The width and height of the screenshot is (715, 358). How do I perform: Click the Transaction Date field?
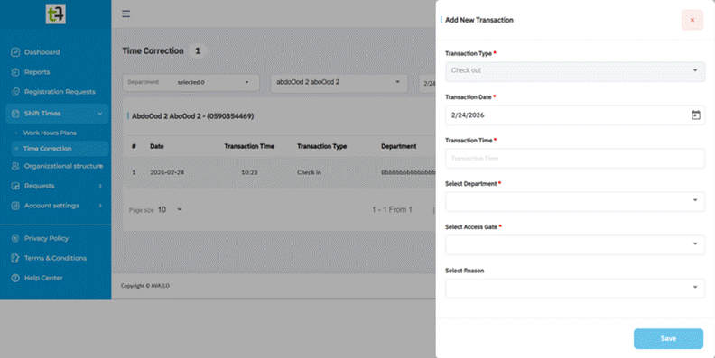(x=575, y=115)
